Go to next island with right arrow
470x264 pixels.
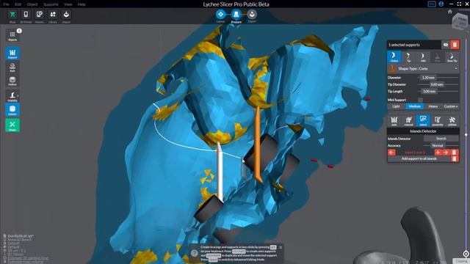tap(446, 153)
